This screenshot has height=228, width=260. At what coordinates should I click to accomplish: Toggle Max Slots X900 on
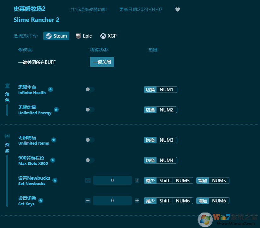[90, 160]
